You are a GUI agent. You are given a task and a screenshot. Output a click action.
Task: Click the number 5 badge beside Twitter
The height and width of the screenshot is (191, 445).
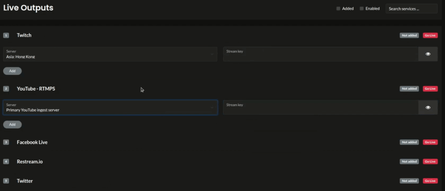pyautogui.click(x=6, y=181)
